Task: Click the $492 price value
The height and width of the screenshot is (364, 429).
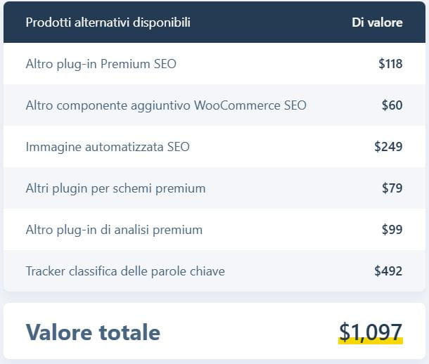Action: point(388,271)
